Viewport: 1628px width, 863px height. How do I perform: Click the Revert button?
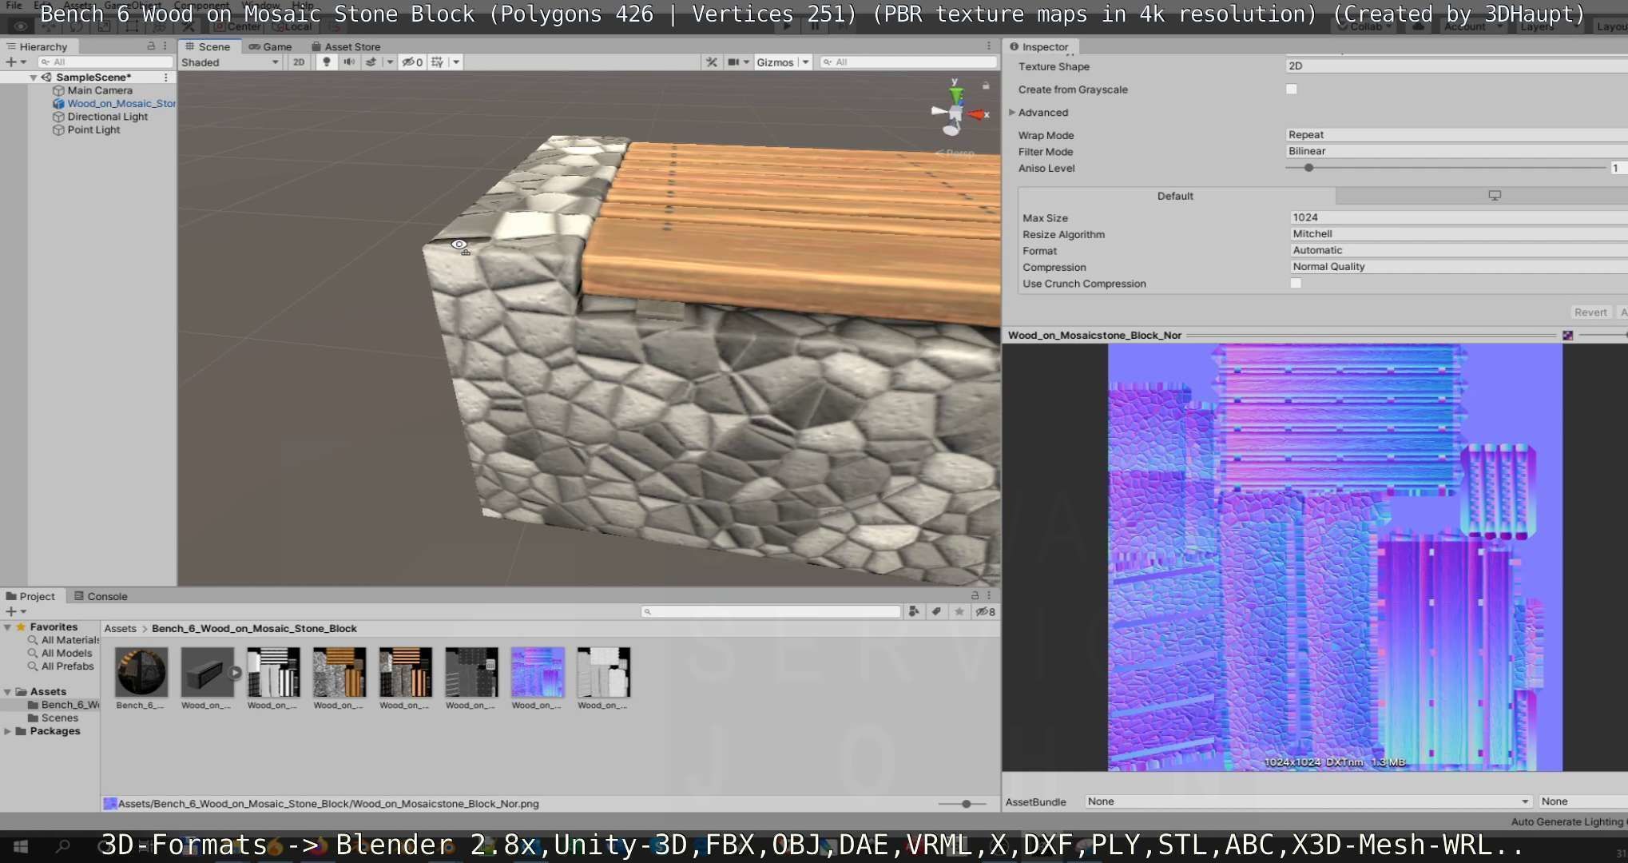pyautogui.click(x=1590, y=312)
